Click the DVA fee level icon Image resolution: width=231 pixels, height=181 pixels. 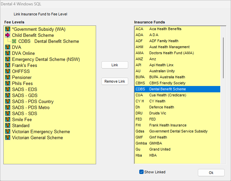8,47
